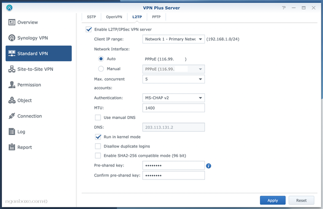Click the Permission sidebar icon
The width and height of the screenshot is (323, 209).
12,85
